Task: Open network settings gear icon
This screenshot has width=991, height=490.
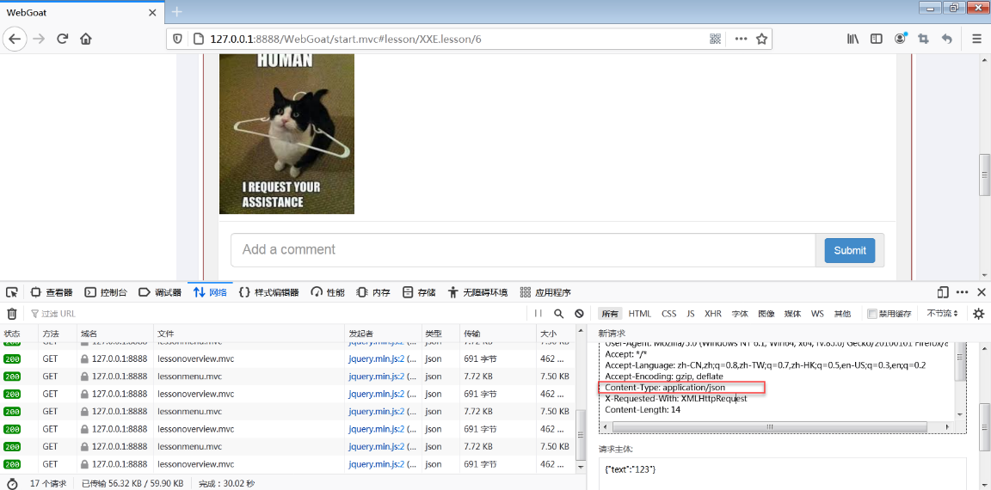Action: point(978,313)
